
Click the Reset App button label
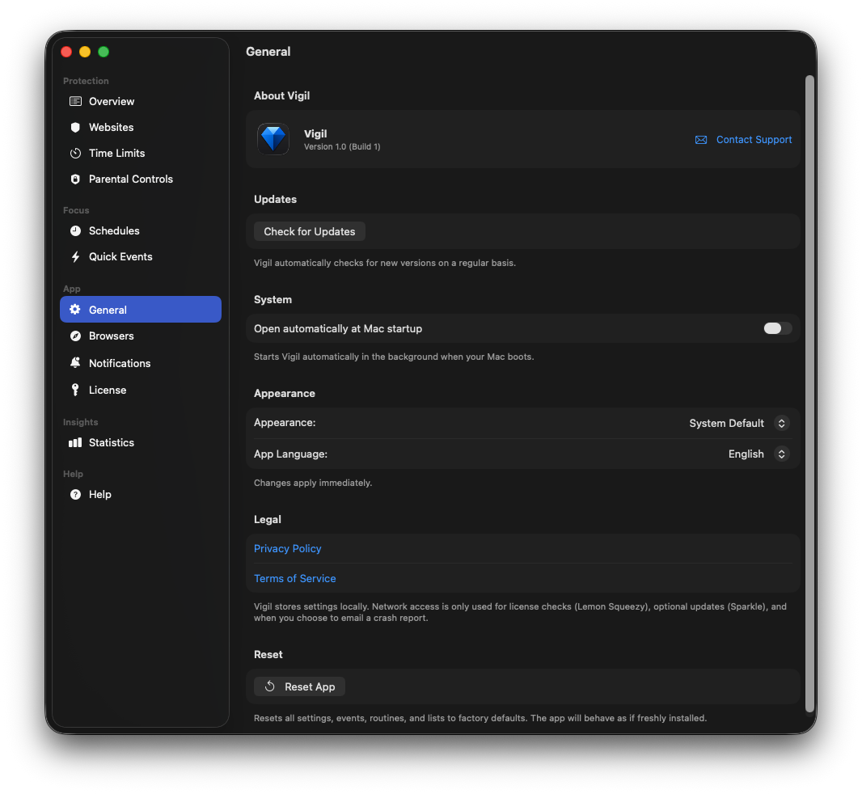pyautogui.click(x=310, y=686)
